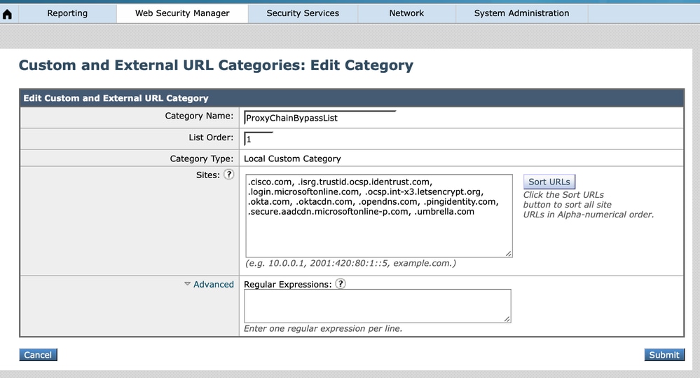This screenshot has width=700, height=378.
Task: Click the Regular Expressions textarea resize handle
Action: [x=507, y=318]
